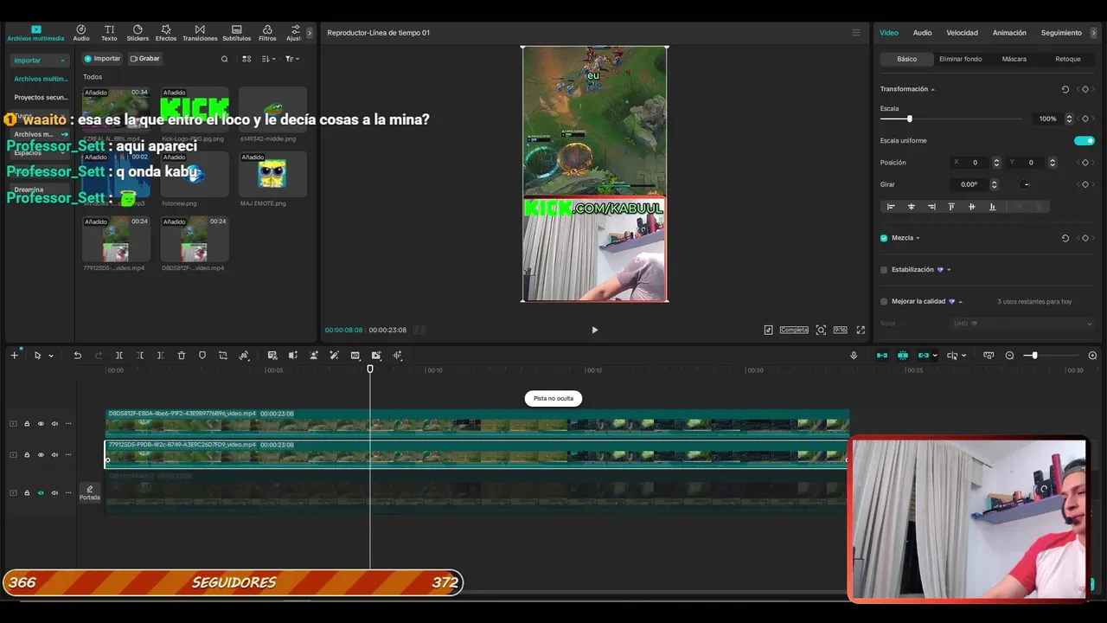
Task: Adjust the Escala slider handle
Action: click(909, 119)
